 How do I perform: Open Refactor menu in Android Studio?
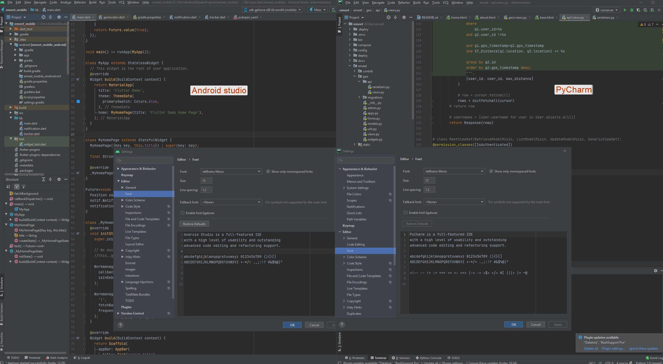pos(80,2)
